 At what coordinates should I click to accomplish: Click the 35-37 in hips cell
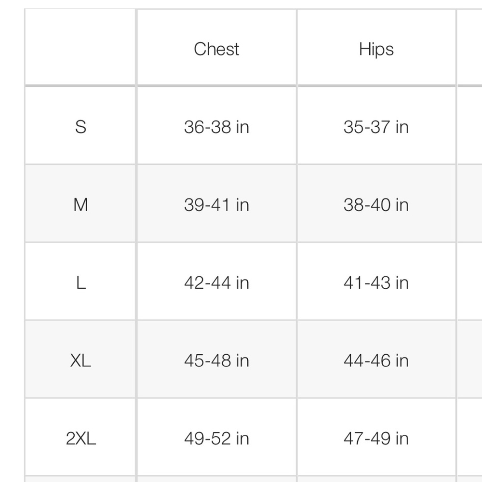coord(376,126)
